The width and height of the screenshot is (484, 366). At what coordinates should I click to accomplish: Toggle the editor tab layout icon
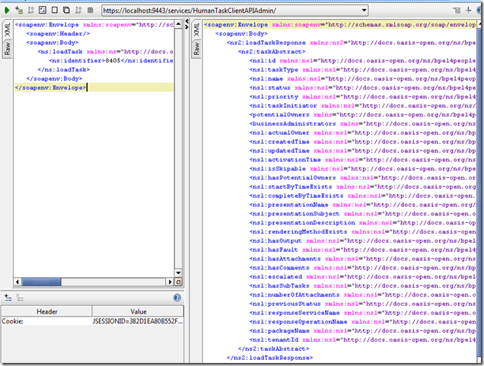pos(457,11)
